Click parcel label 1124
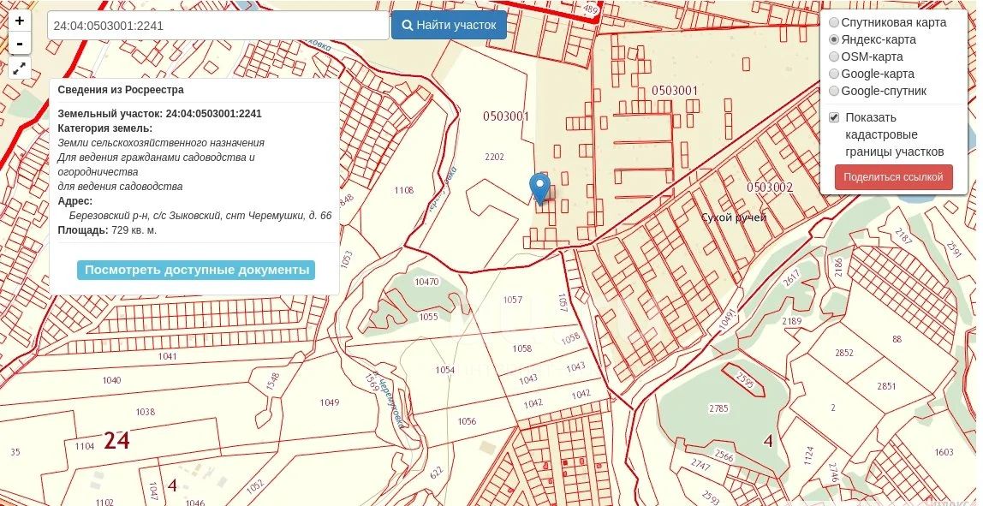 (808, 454)
